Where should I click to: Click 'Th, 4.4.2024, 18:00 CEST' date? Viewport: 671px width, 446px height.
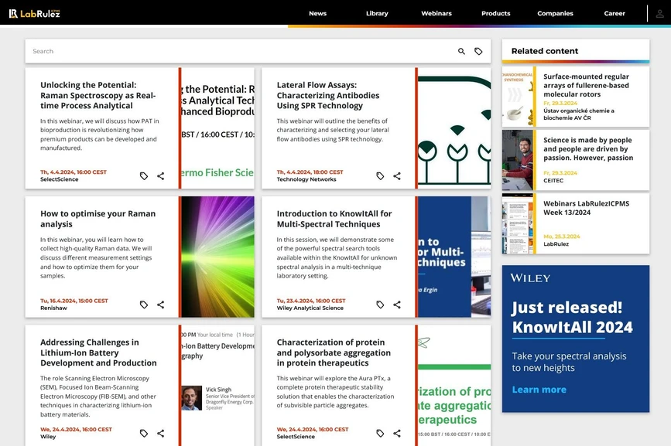(x=310, y=172)
